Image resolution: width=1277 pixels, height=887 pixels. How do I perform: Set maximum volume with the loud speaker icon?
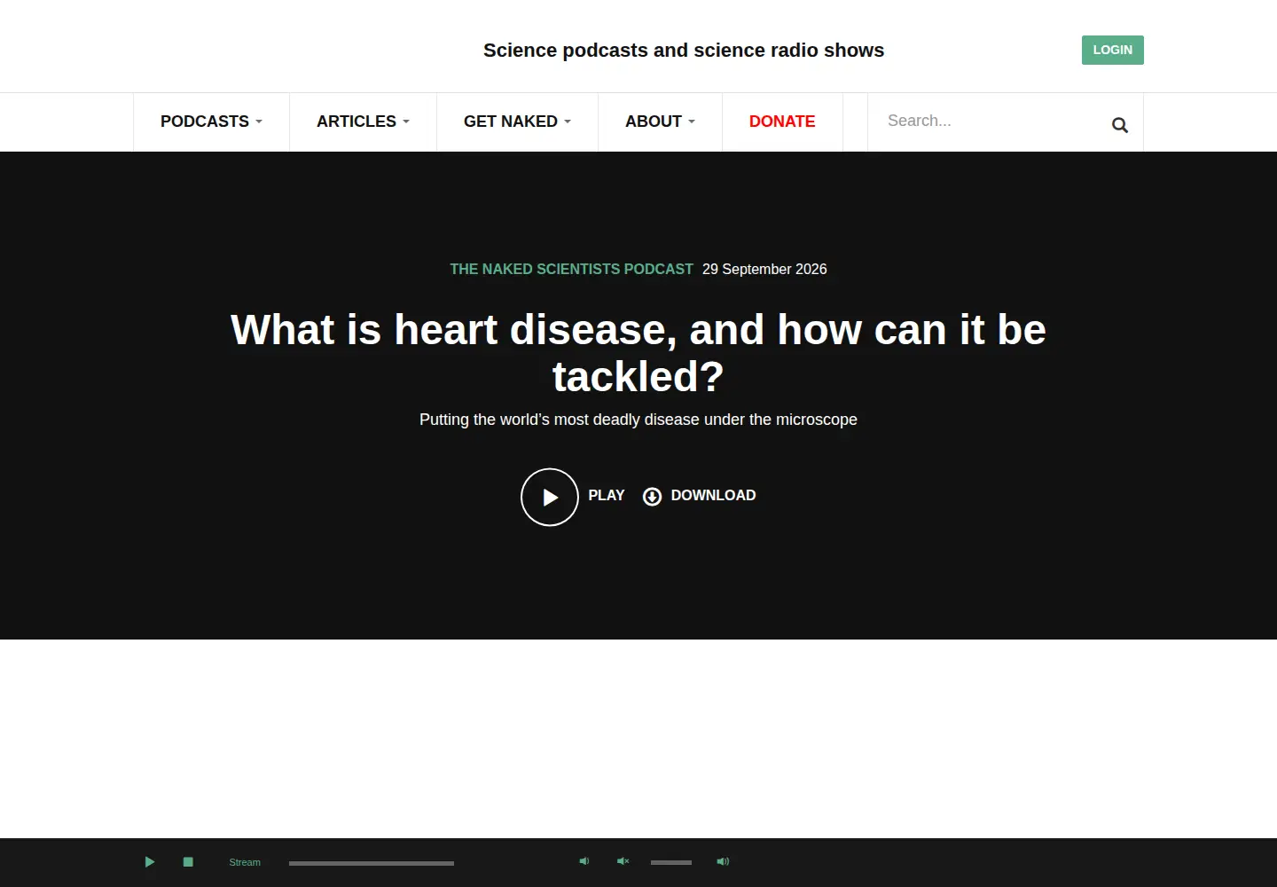pyautogui.click(x=723, y=861)
